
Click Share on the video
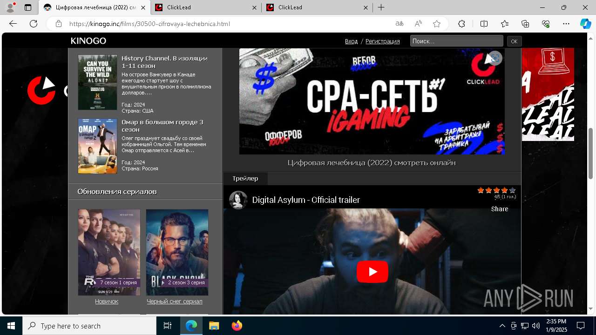coord(500,209)
